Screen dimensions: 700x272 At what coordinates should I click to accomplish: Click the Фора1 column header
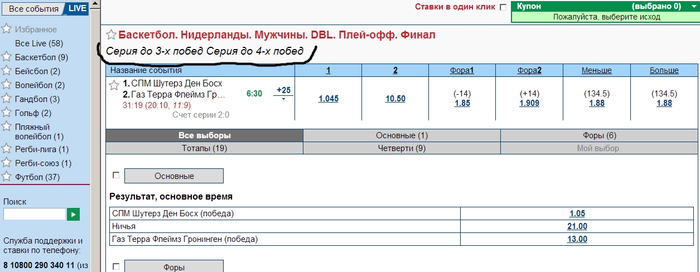pos(462,70)
